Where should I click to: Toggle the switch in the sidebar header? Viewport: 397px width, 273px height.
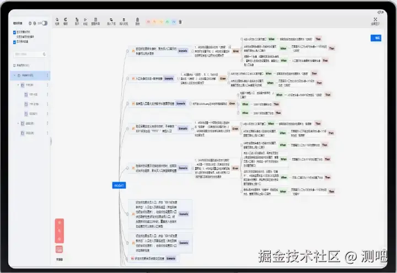[45, 23]
